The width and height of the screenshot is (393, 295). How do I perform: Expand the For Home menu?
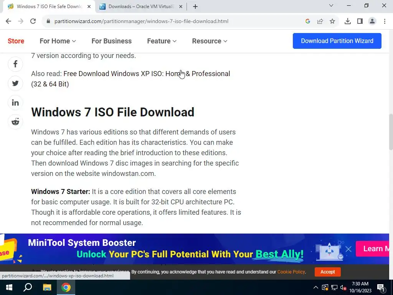[58, 41]
